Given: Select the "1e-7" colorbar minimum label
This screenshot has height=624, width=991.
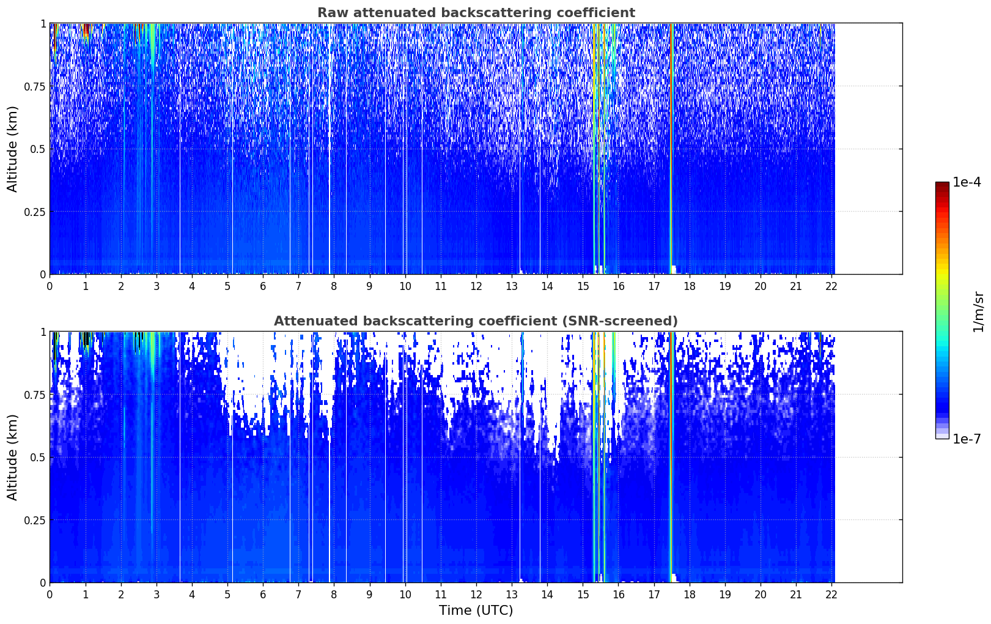Looking at the screenshot, I should (x=967, y=439).
